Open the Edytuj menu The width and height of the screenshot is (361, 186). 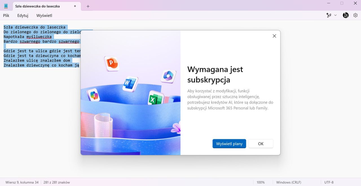click(x=23, y=15)
